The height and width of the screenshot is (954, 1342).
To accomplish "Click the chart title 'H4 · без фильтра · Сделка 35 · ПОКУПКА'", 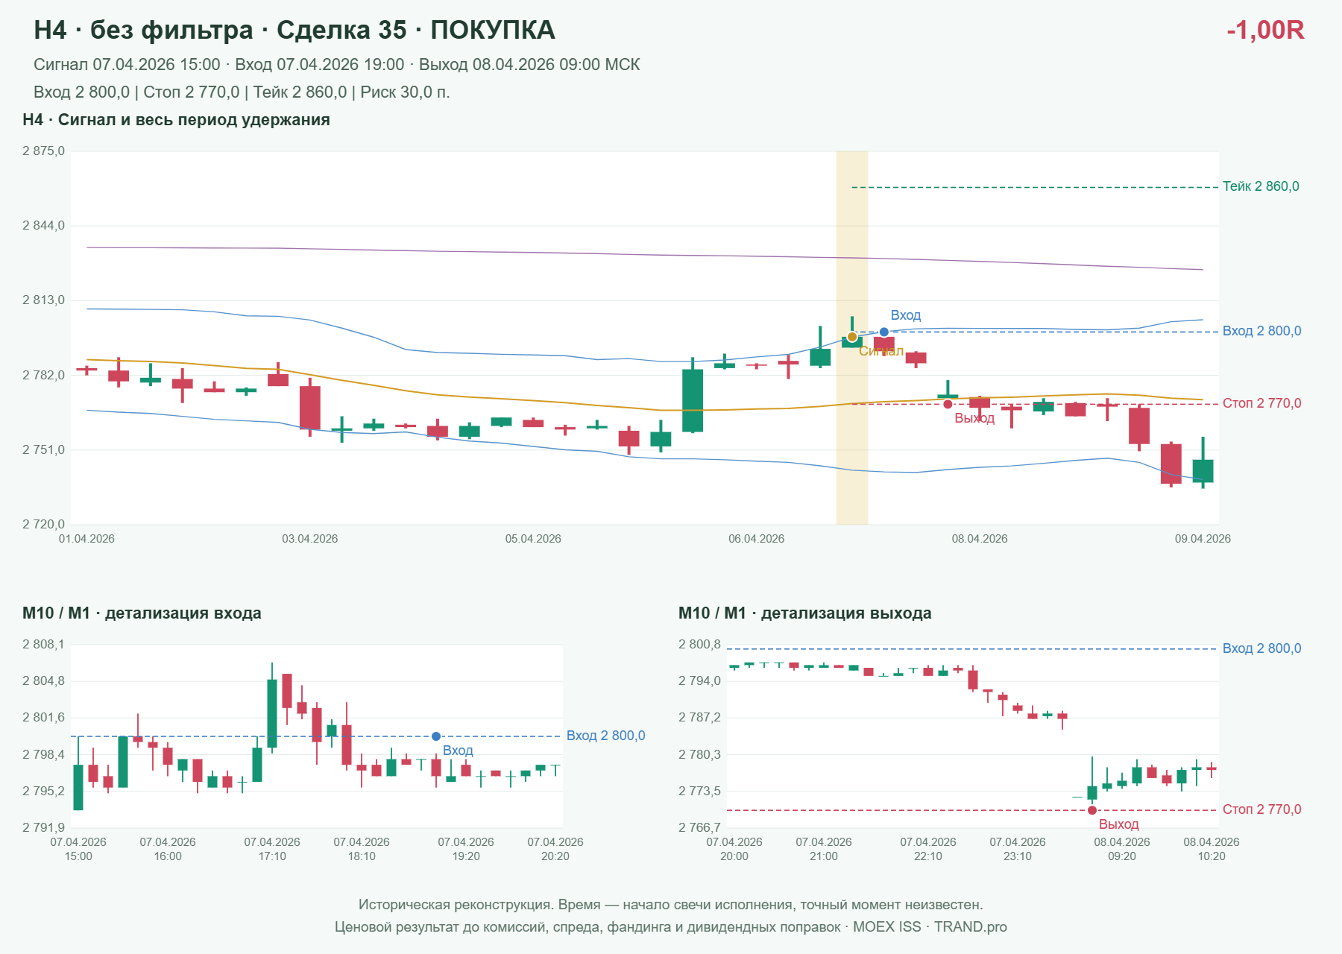I will 294,31.
